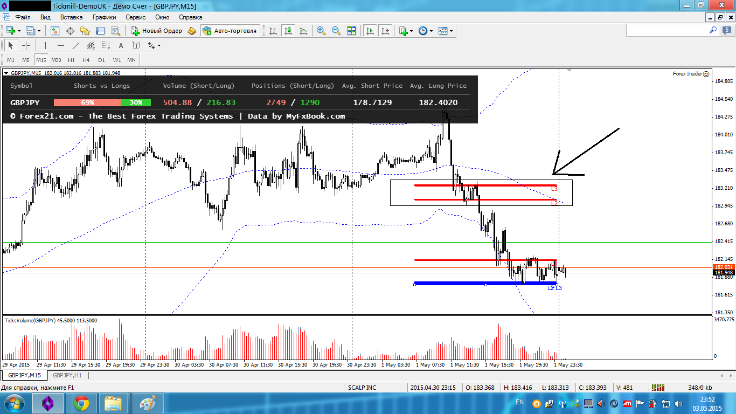Select the arrow cursor tool

[x=11, y=46]
